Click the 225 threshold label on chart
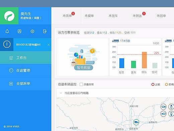Viewport: 174px width, 131px height. (157, 53)
